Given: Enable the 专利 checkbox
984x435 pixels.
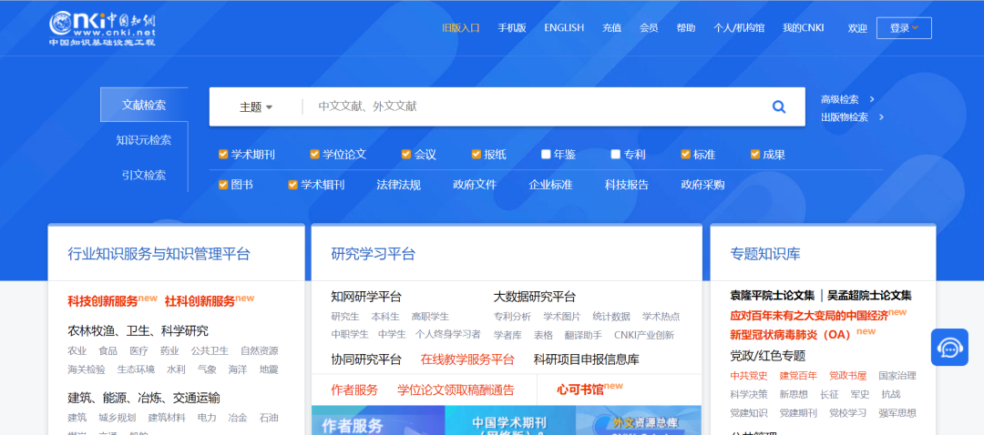Looking at the screenshot, I should coord(616,154).
